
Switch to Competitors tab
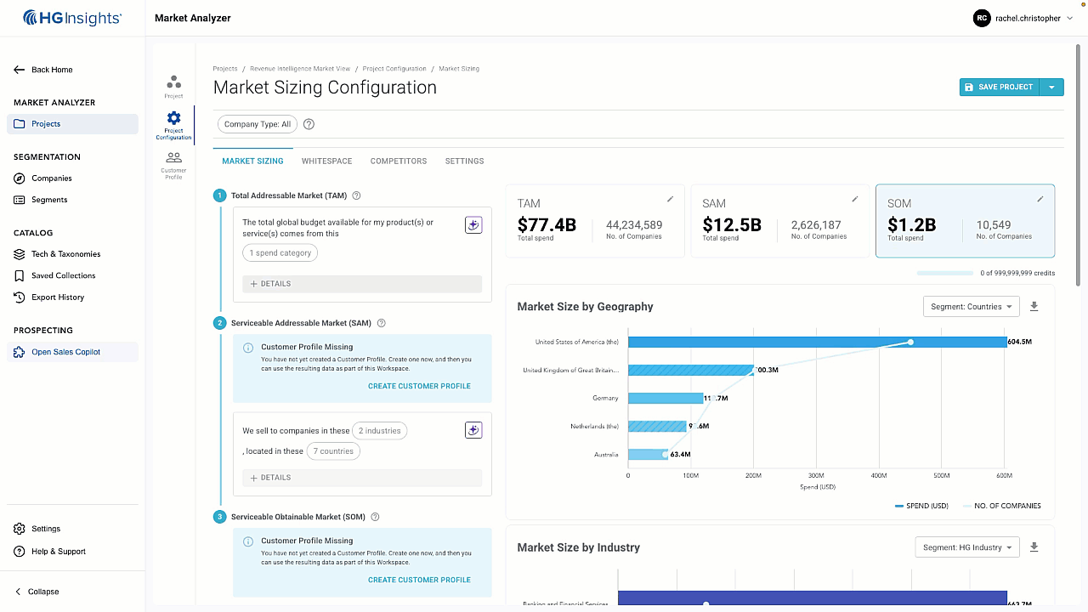coord(399,161)
